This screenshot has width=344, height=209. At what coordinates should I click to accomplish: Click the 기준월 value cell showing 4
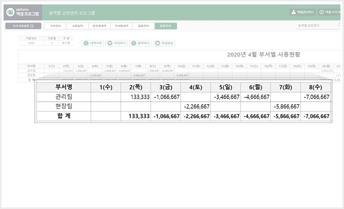[x=52, y=43]
